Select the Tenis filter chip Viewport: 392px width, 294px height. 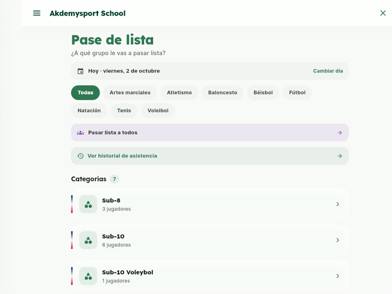click(x=124, y=110)
